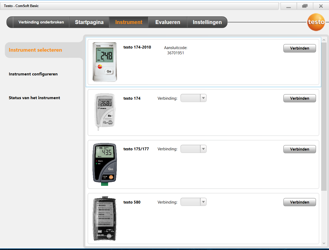The width and height of the screenshot is (329, 250).
Task: Switch to the Startpagina tab
Action: [89, 22]
